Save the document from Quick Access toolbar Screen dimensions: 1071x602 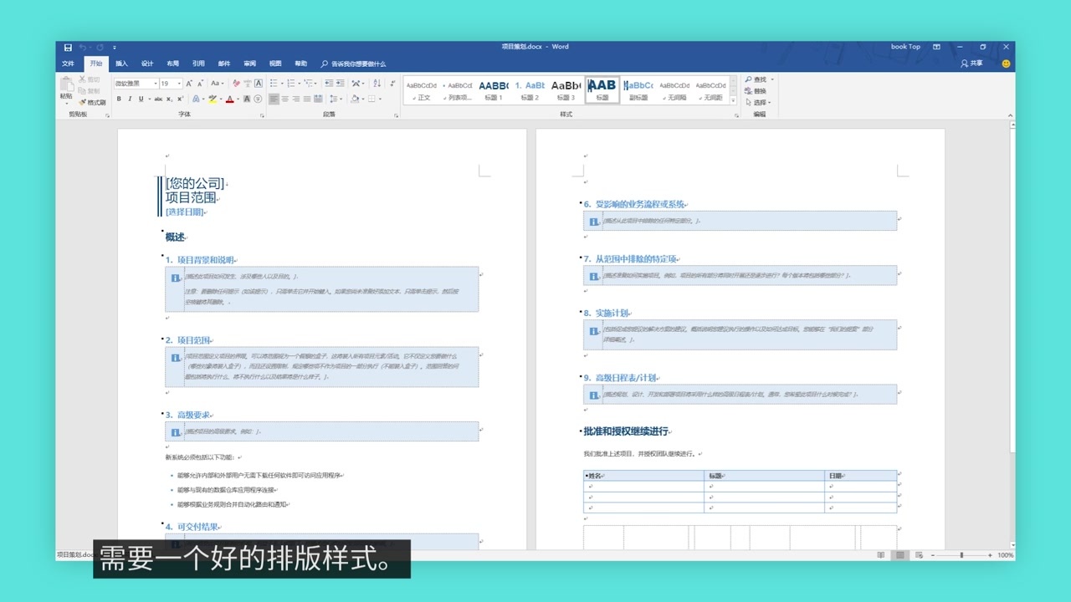[68, 47]
